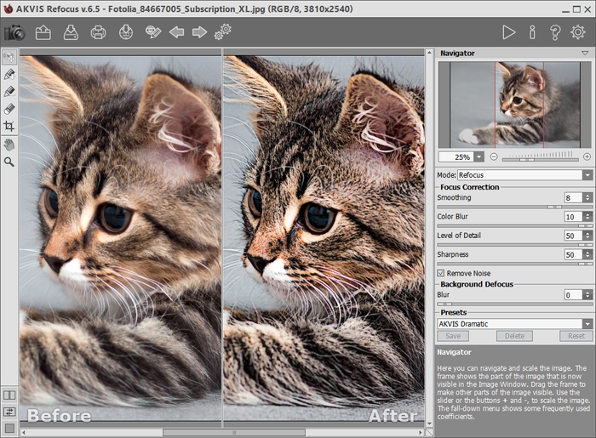Screen dimensions: 596x438
Task: Click the Open image icon in toolbar
Action: 43,32
